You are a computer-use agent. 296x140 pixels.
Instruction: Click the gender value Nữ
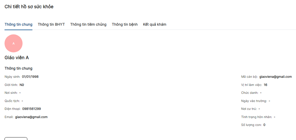coord(22,85)
